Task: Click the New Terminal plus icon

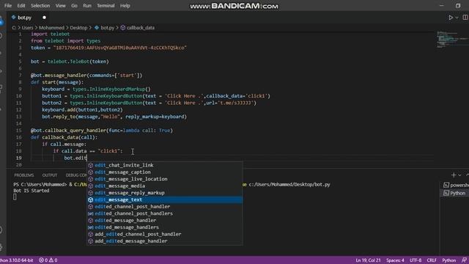Action: click(x=454, y=175)
